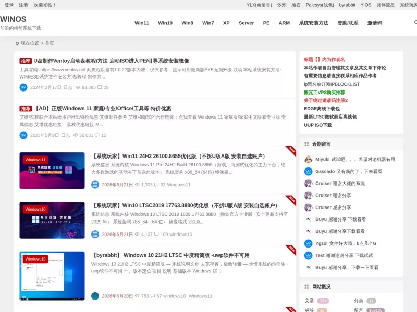Click Miyuki's avatar in recent comments

(308, 160)
